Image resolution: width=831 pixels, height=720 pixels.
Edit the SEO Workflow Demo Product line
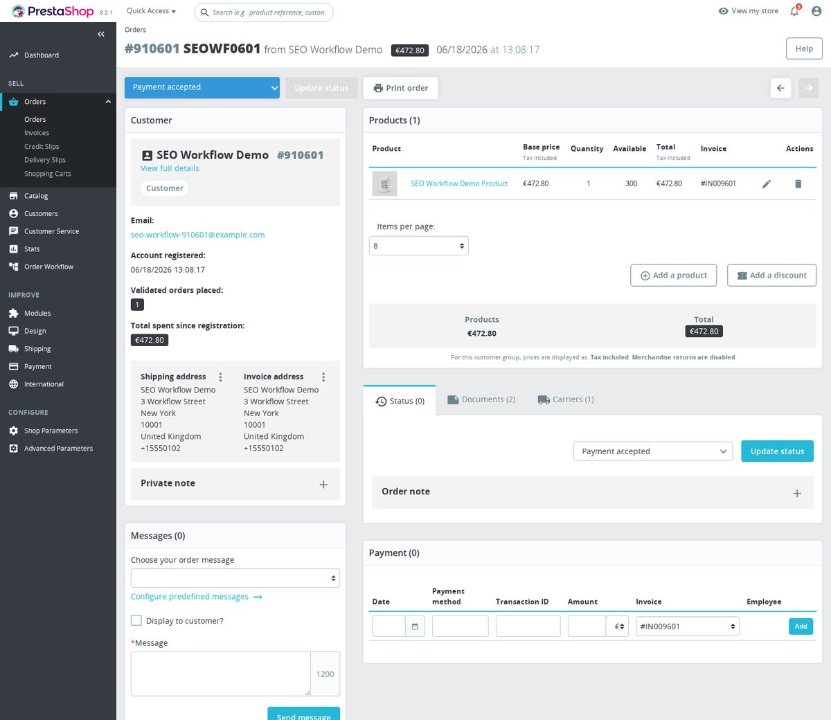click(x=767, y=183)
